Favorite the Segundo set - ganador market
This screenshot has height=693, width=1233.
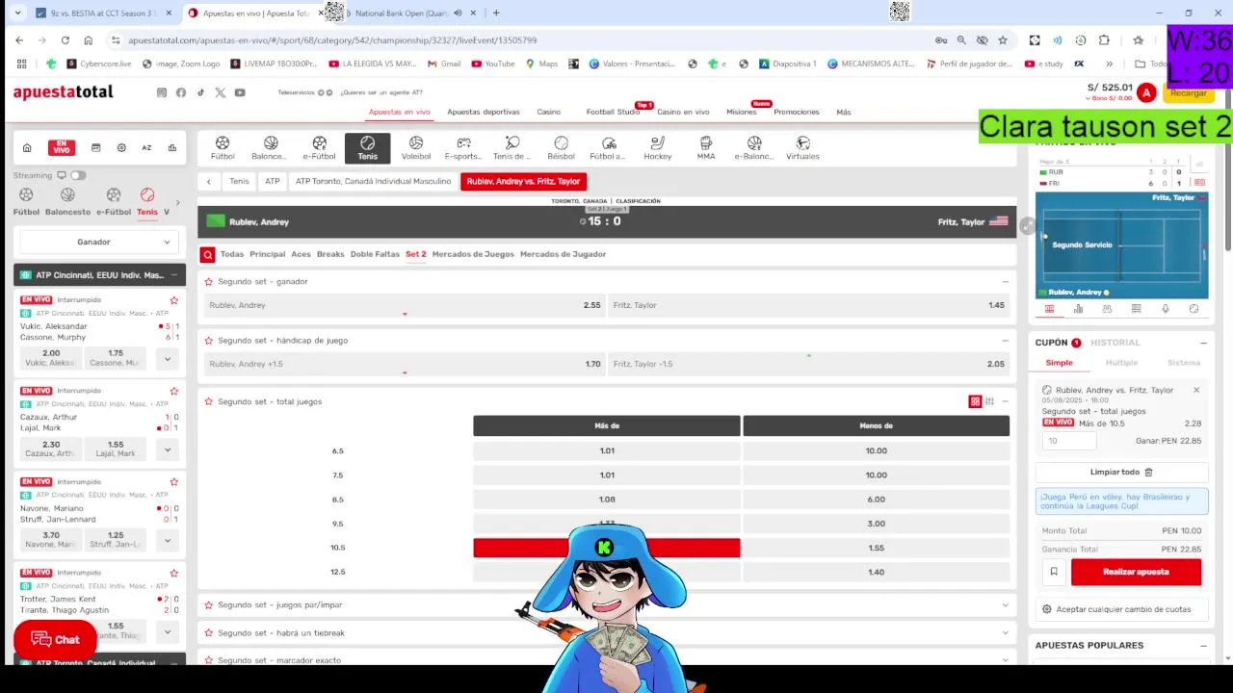(x=208, y=282)
